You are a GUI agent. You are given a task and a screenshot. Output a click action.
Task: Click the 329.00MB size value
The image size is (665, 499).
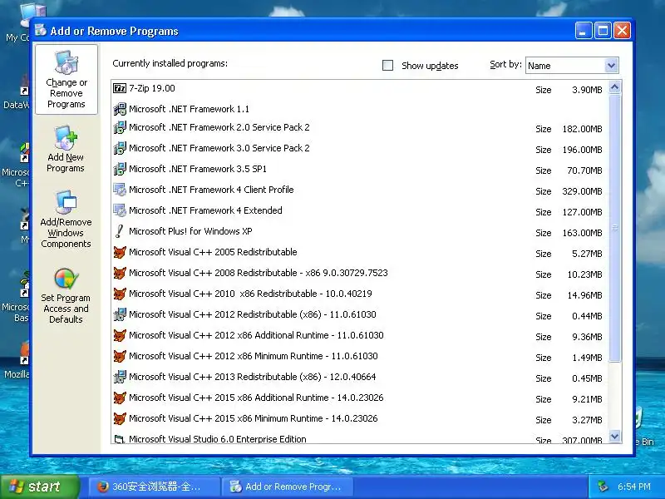(x=582, y=191)
